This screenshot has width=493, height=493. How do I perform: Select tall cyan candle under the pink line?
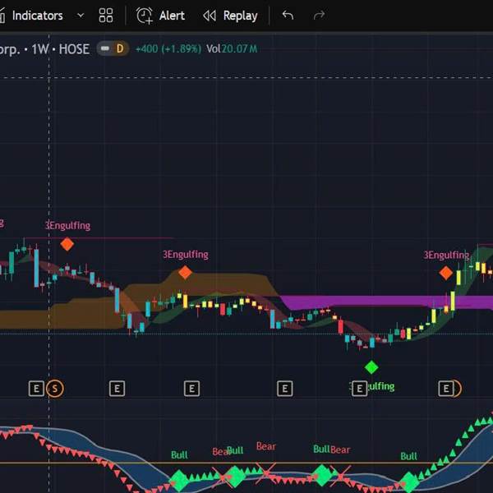point(36,268)
